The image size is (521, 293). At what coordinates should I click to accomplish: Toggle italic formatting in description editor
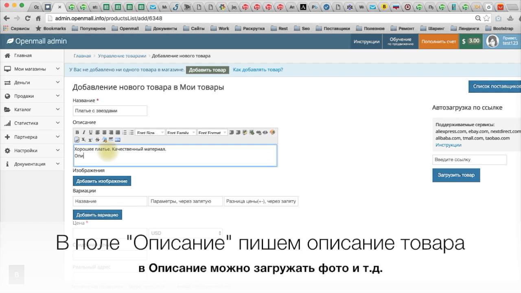click(84, 132)
